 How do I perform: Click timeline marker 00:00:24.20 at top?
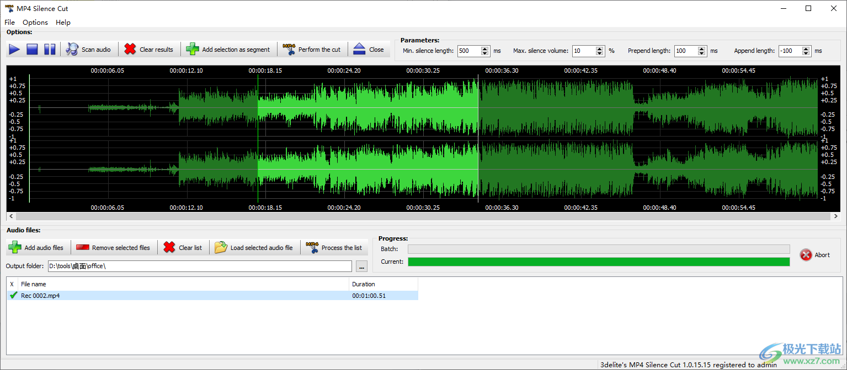[344, 70]
